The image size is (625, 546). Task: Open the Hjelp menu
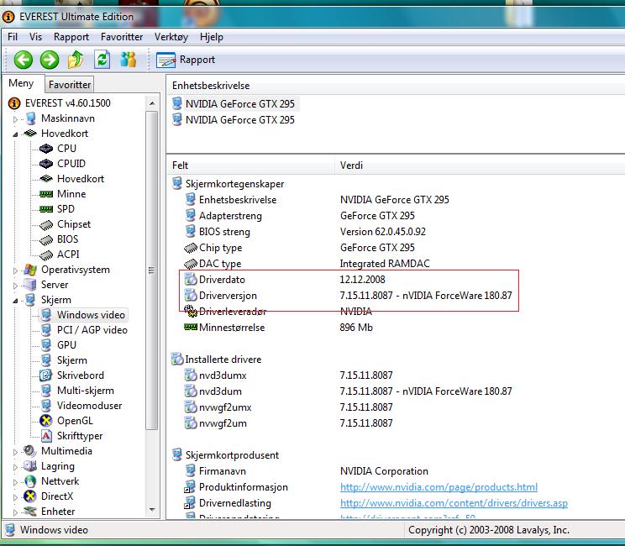pyautogui.click(x=211, y=37)
